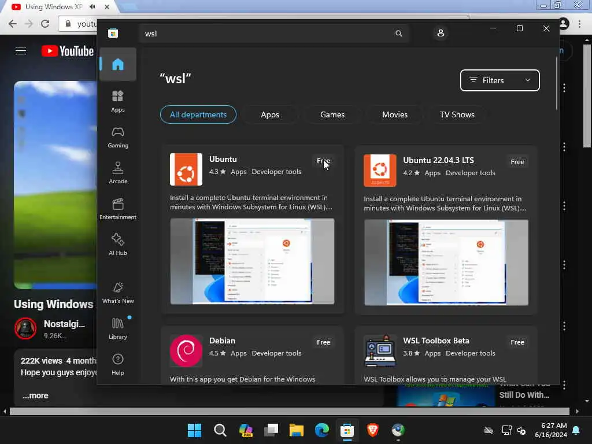Open the Task View icon on the taskbar

point(271,430)
